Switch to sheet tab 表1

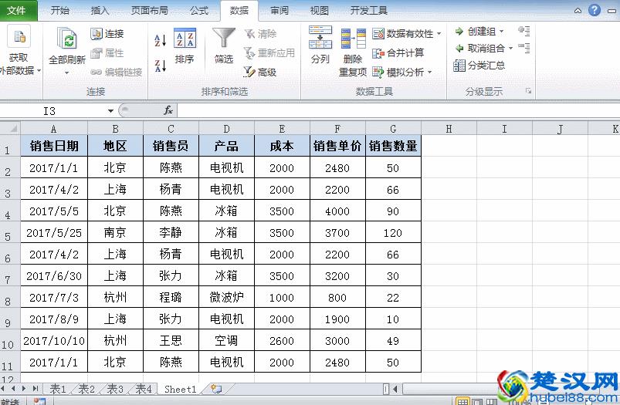(x=58, y=390)
